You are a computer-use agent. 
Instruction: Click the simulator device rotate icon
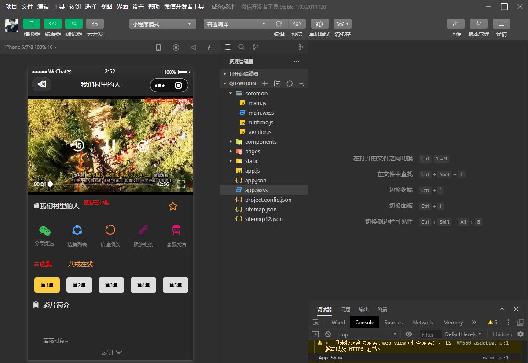159,47
